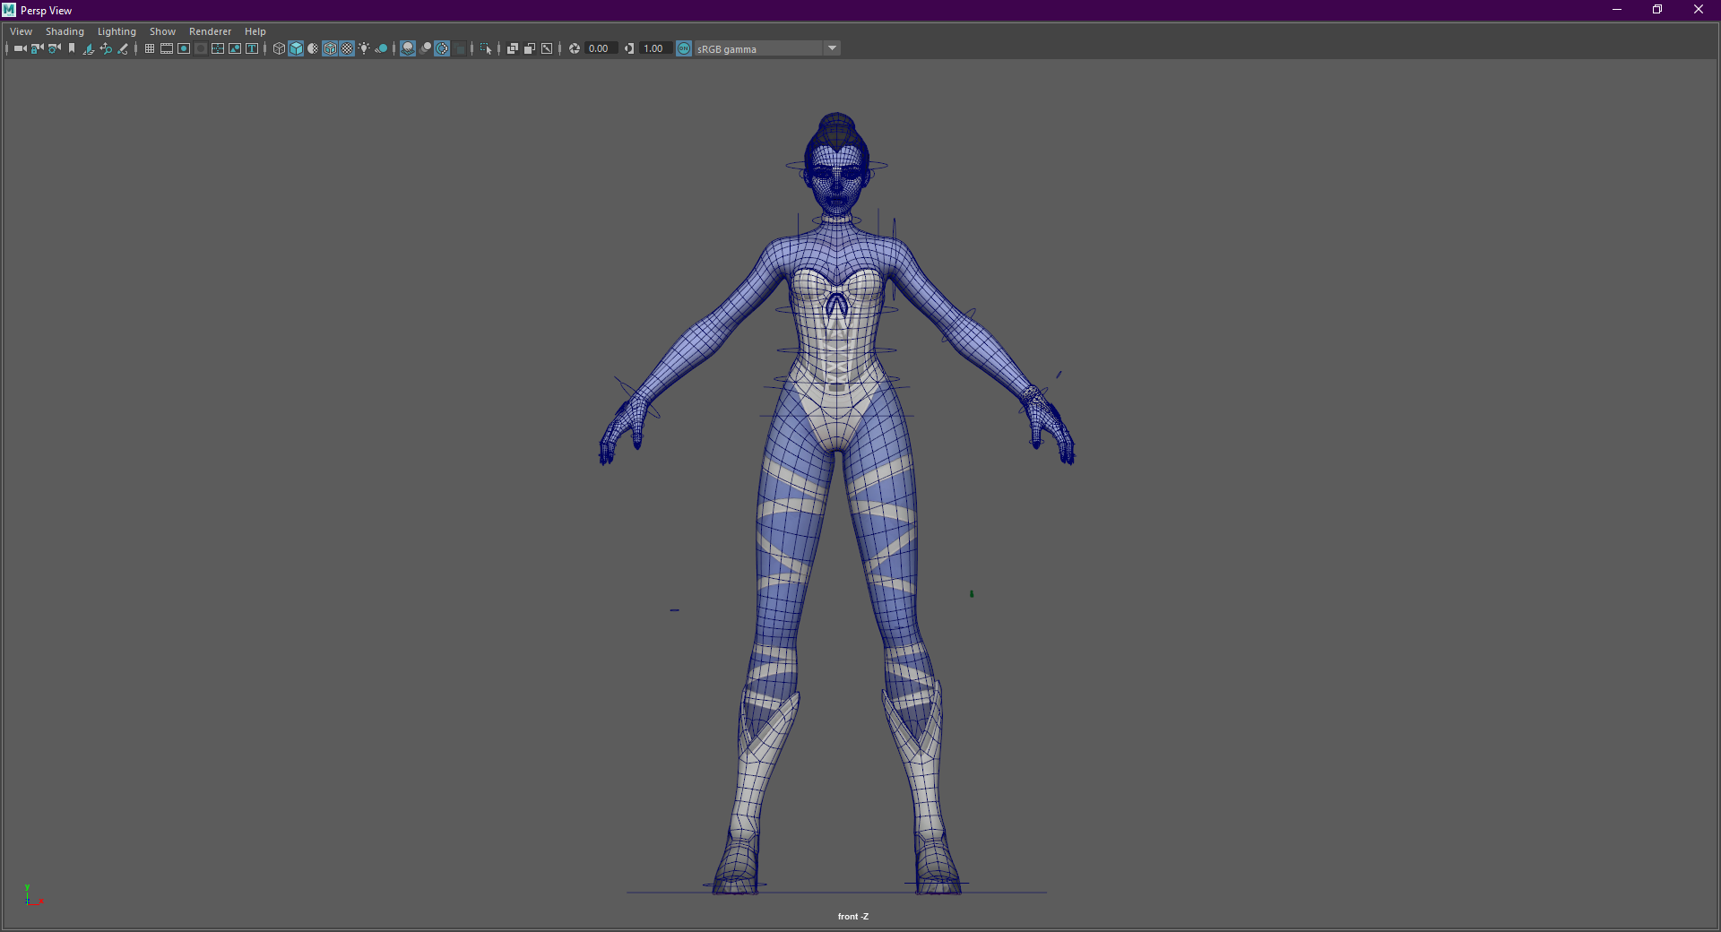
Task: Open the Renderer menu
Action: pos(210,31)
